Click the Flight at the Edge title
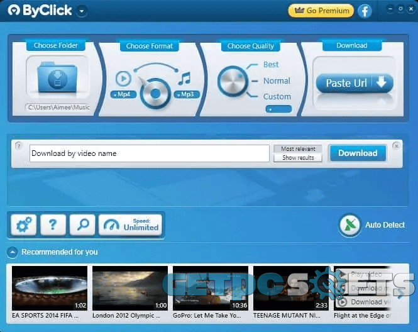 pos(363,316)
